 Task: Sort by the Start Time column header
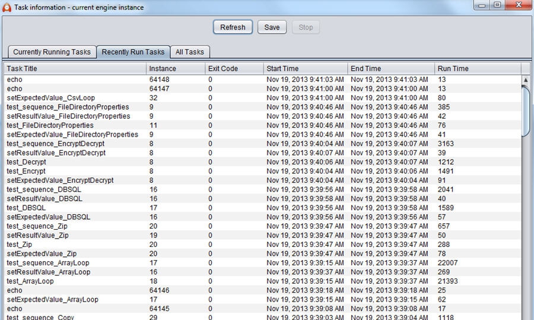(305, 69)
